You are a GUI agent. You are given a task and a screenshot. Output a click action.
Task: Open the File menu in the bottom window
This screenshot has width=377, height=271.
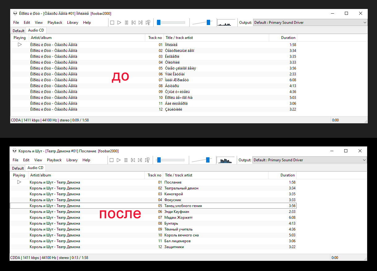click(x=15, y=160)
